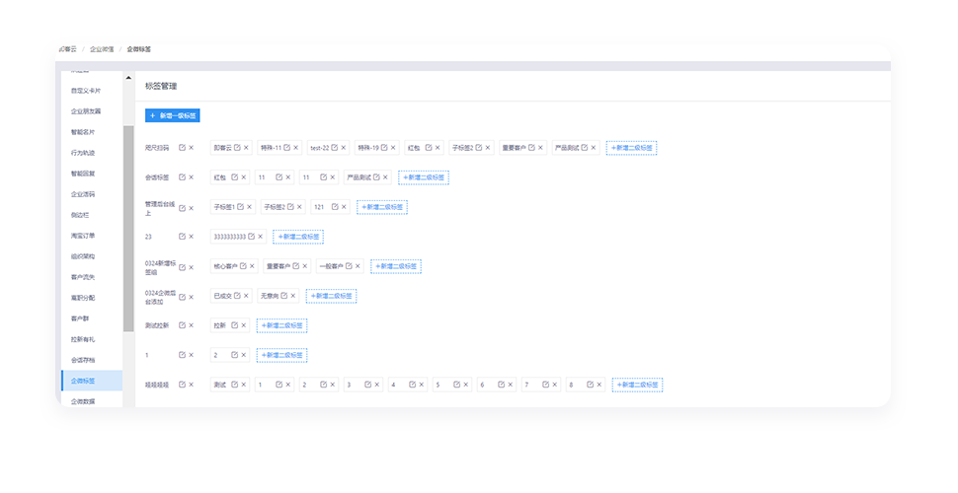Delete the test-22 tag
The width and height of the screenshot is (958, 493).
[x=345, y=148]
